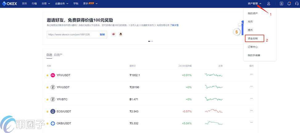Unstar OKB/USDT favorite

point(47,123)
